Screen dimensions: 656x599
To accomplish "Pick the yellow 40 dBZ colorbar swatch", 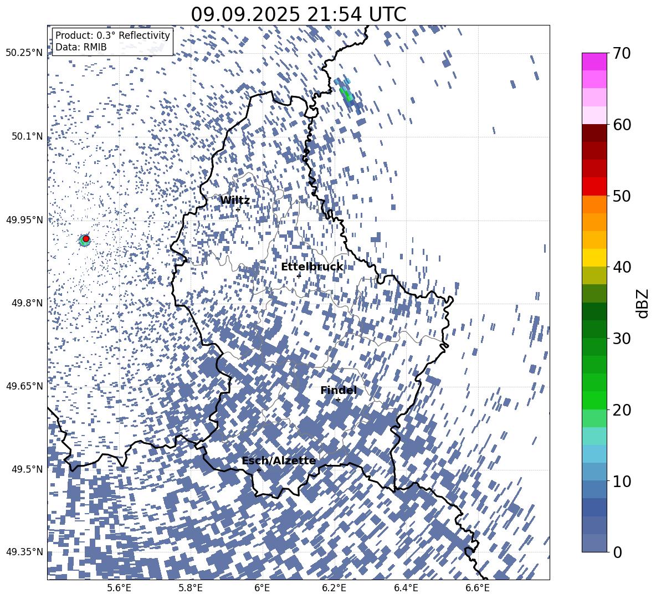I will coord(594,258).
